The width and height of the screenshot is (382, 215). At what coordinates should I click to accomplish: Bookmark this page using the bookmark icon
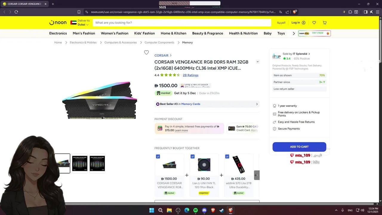point(79,12)
